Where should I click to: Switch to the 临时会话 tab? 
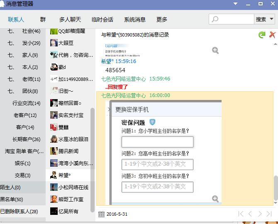coord(102,19)
